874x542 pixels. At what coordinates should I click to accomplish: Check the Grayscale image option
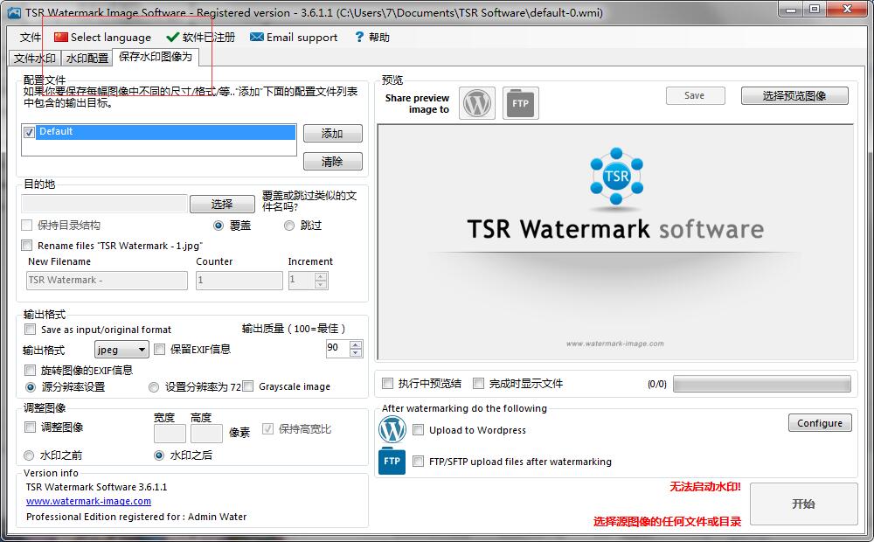[248, 386]
